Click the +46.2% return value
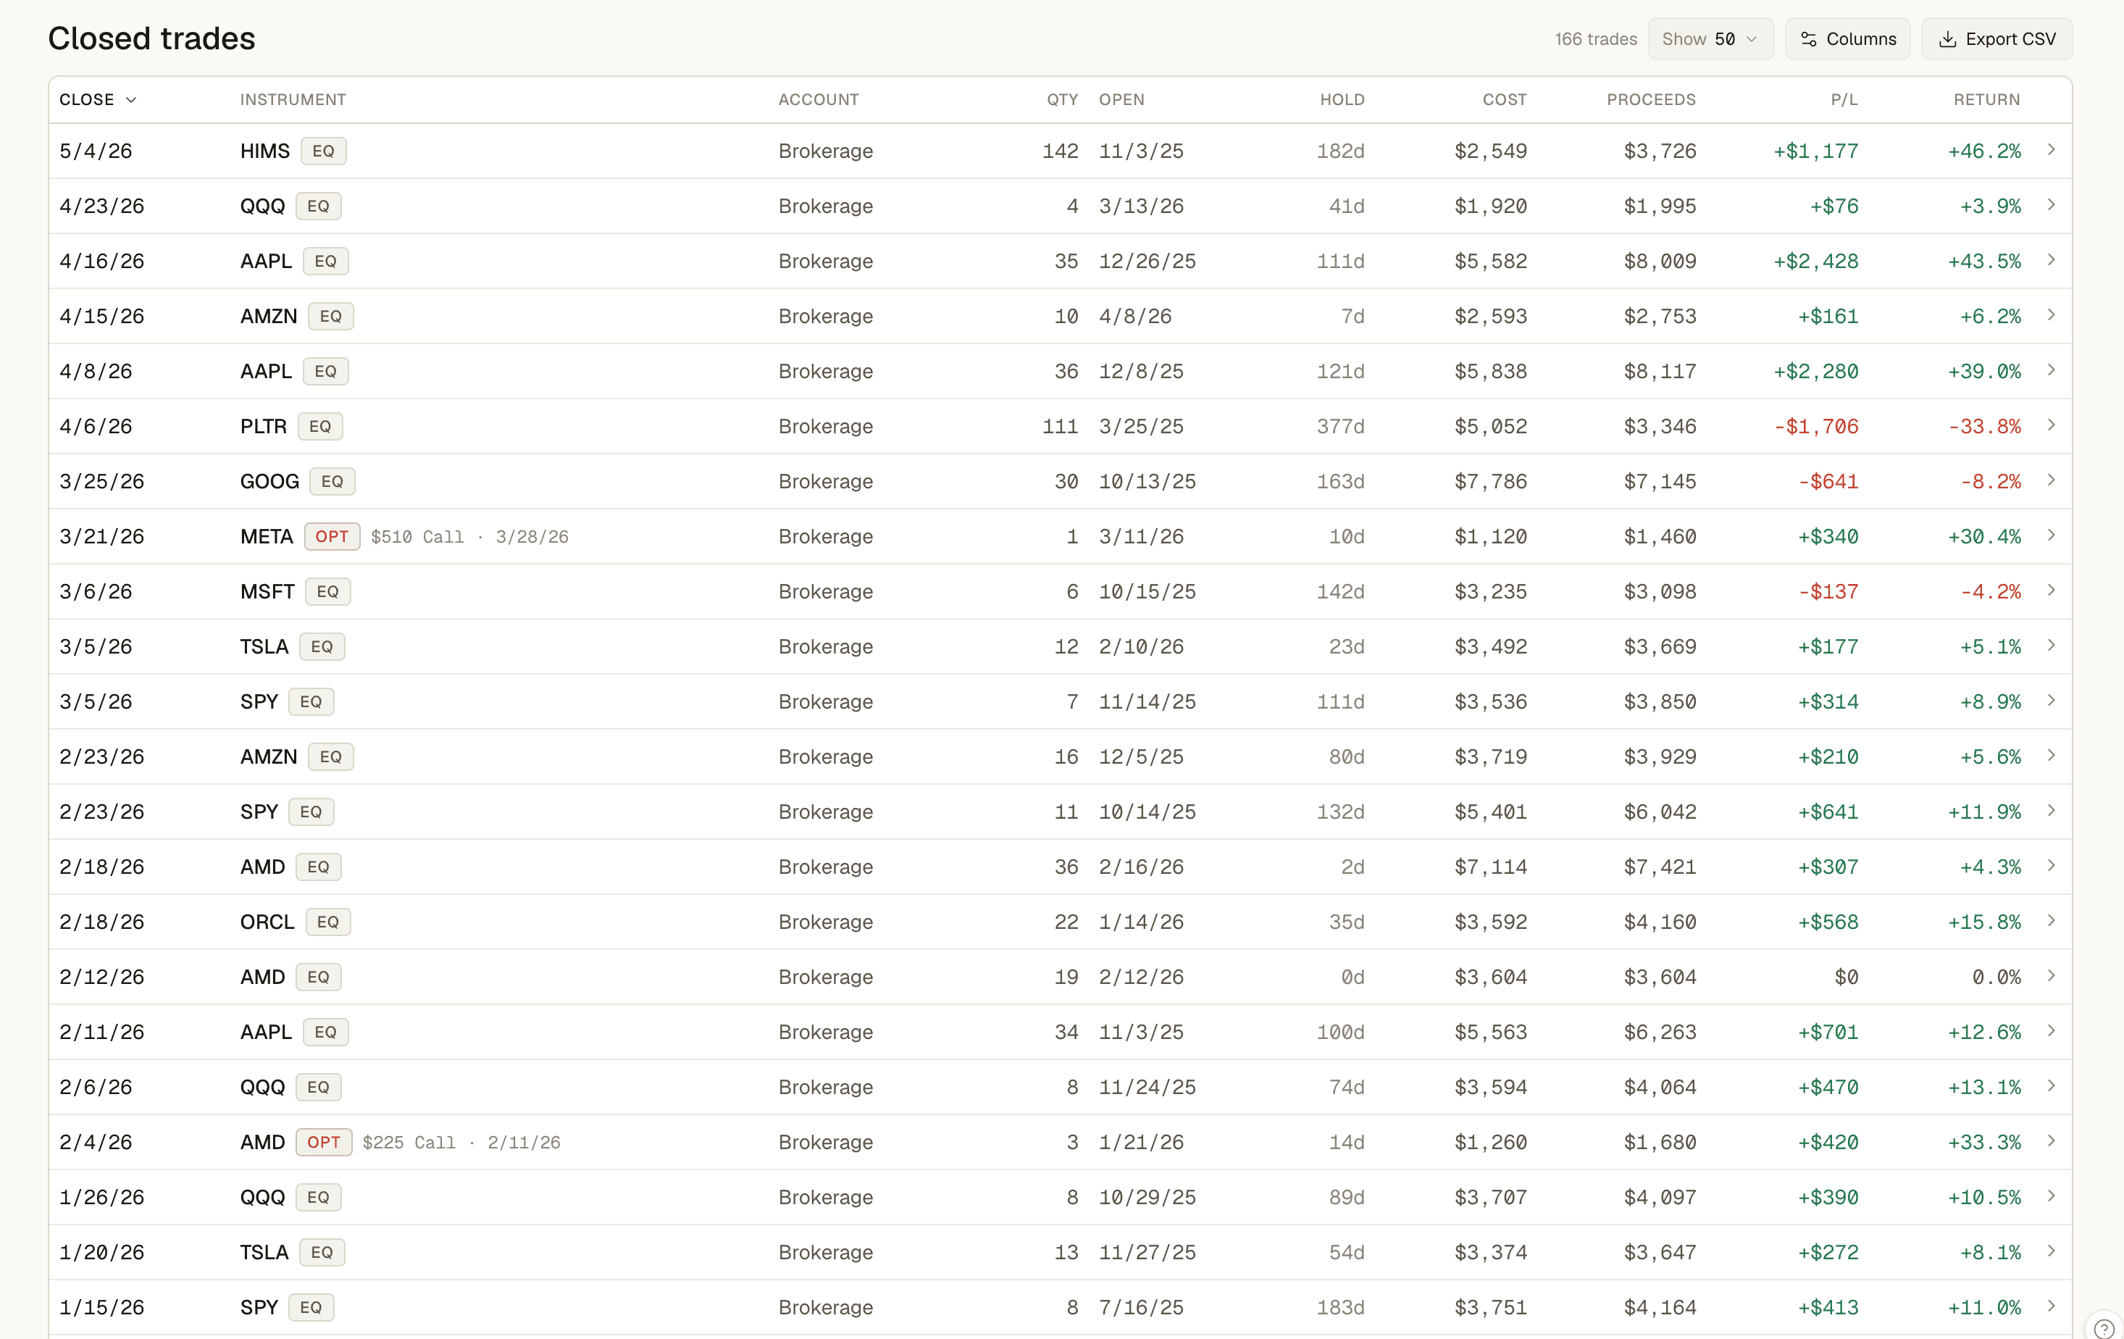2124x1339 pixels. click(1983, 151)
